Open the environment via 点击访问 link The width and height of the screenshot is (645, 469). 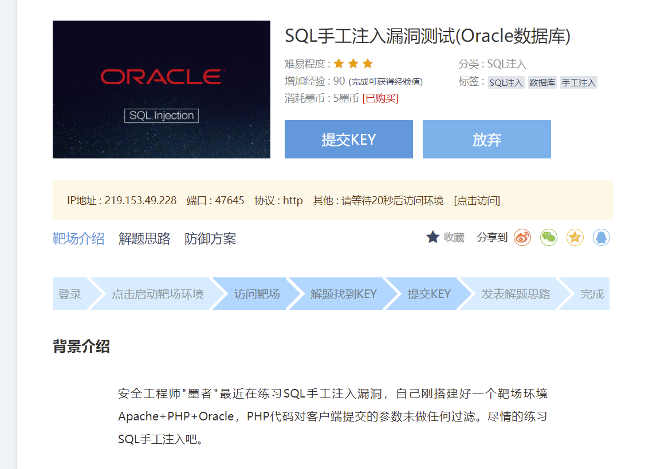478,201
